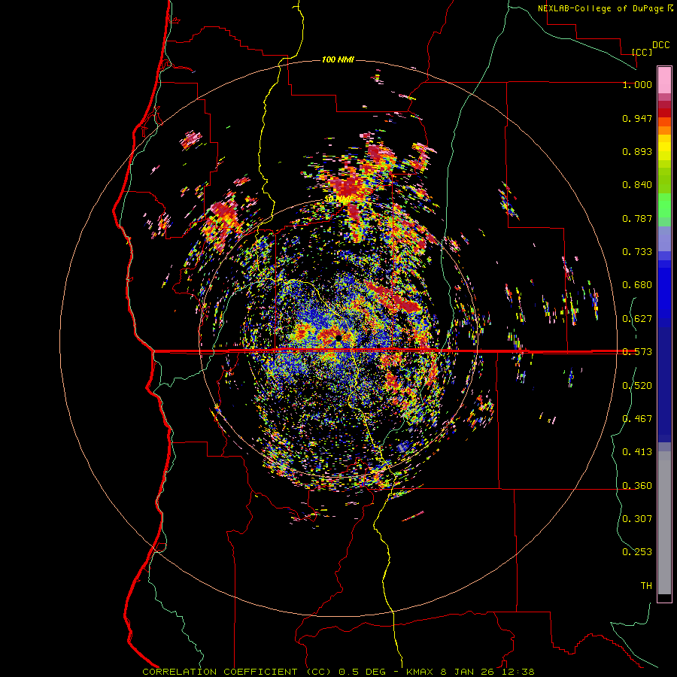Click the DCC label above the color scale
This screenshot has height=677, width=677.
660,45
